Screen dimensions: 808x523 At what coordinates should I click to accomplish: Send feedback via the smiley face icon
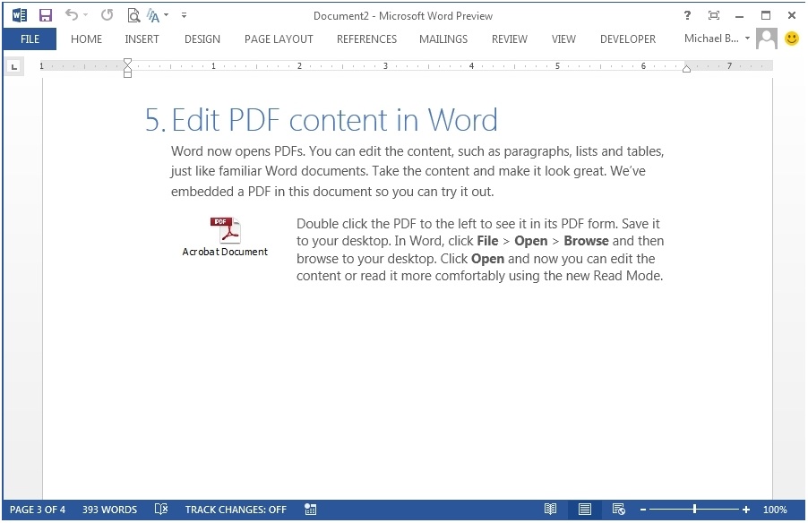click(x=792, y=39)
